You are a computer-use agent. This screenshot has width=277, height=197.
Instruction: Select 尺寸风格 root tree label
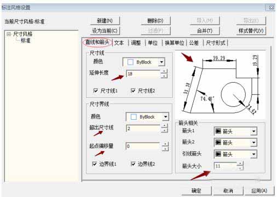click(x=23, y=34)
